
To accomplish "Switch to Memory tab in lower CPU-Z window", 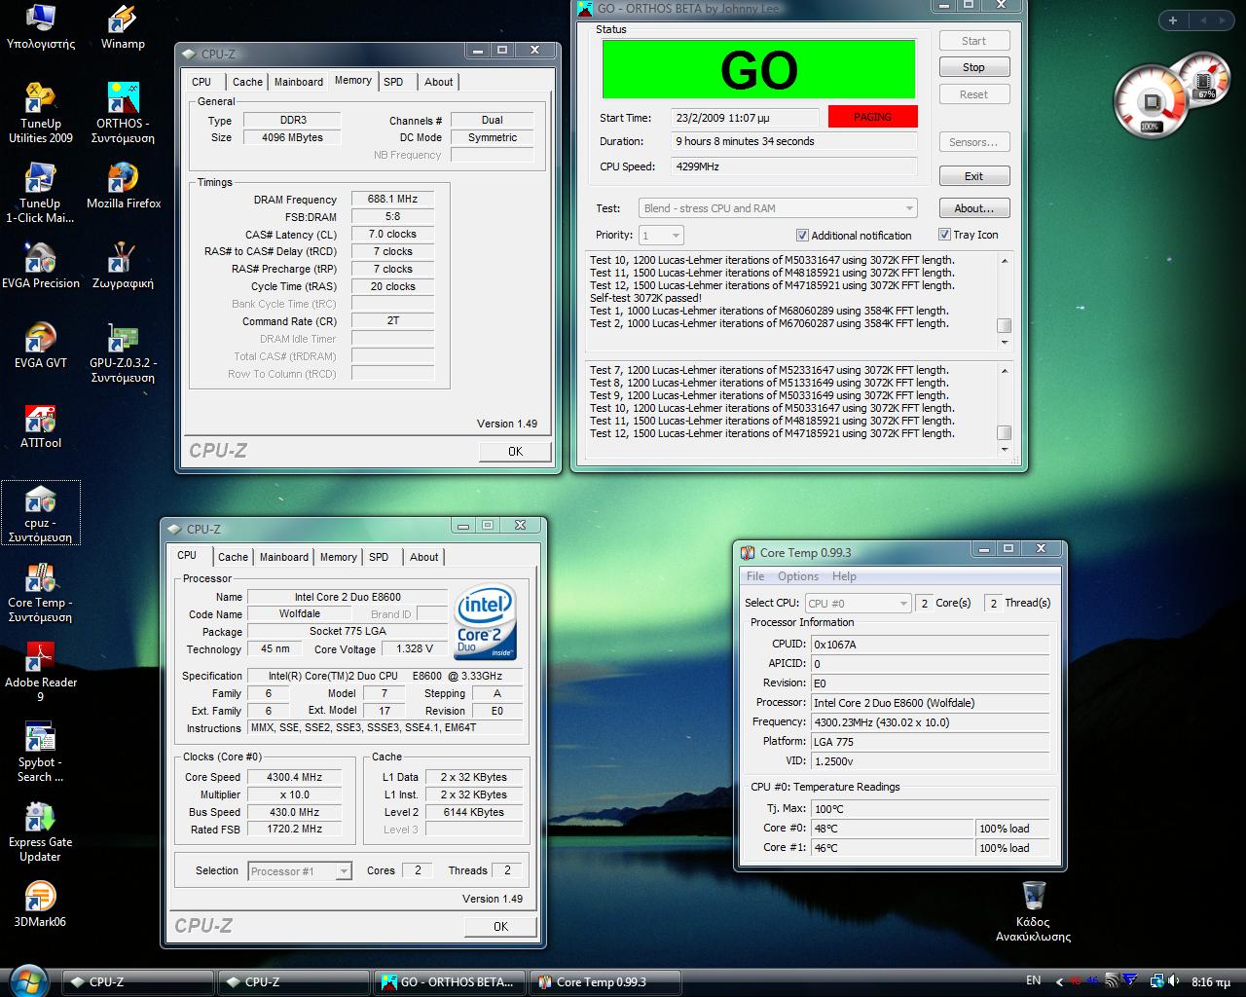I will coord(338,557).
